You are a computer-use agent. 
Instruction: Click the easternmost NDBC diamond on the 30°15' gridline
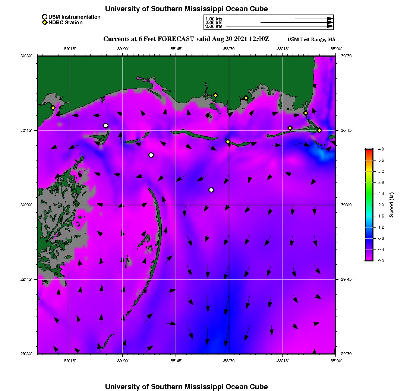(x=319, y=130)
